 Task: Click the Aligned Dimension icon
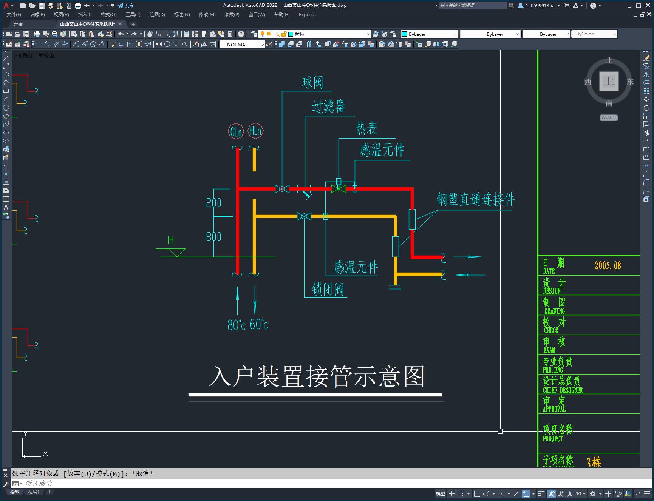(48, 44)
